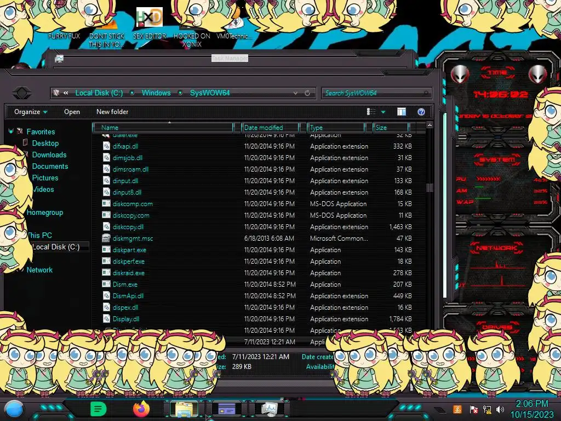This screenshot has width=561, height=421.
Task: Go to Local Disk (C:) breadcrumb
Action: click(x=99, y=93)
